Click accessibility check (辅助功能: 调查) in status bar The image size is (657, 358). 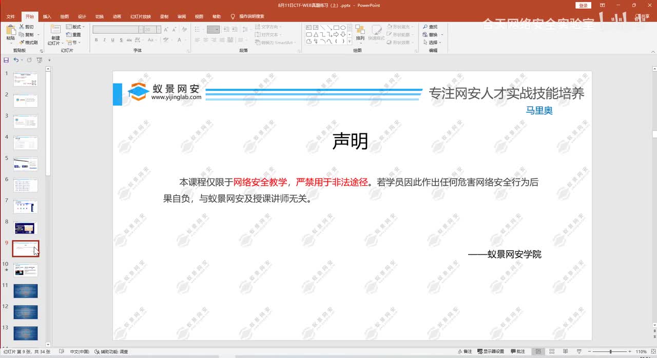111,351
